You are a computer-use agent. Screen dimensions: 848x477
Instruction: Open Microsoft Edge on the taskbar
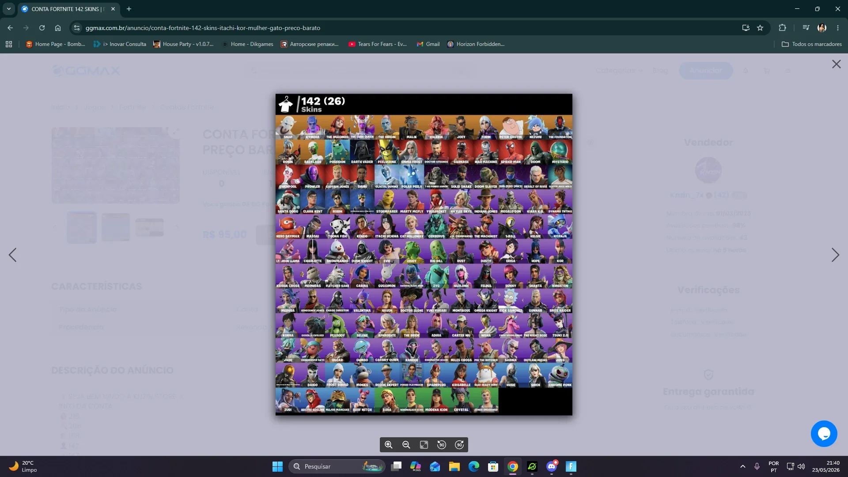(x=474, y=466)
